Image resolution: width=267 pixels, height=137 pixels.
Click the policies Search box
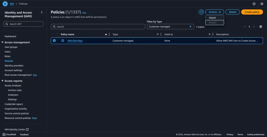(x=98, y=27)
